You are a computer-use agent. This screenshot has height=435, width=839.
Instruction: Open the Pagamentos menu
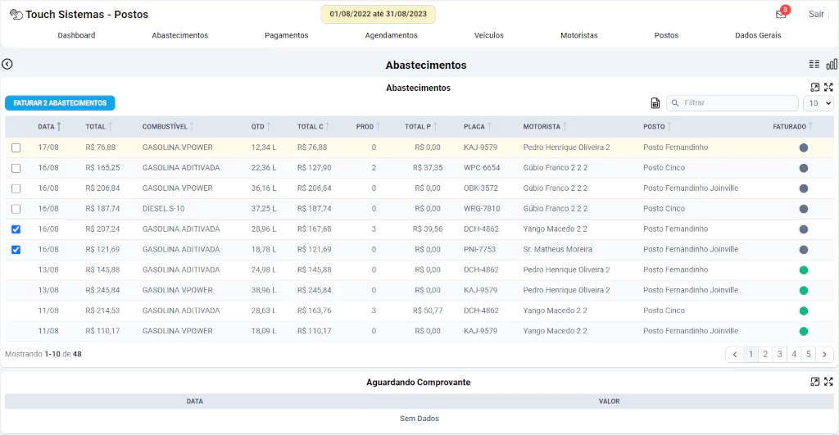click(286, 35)
